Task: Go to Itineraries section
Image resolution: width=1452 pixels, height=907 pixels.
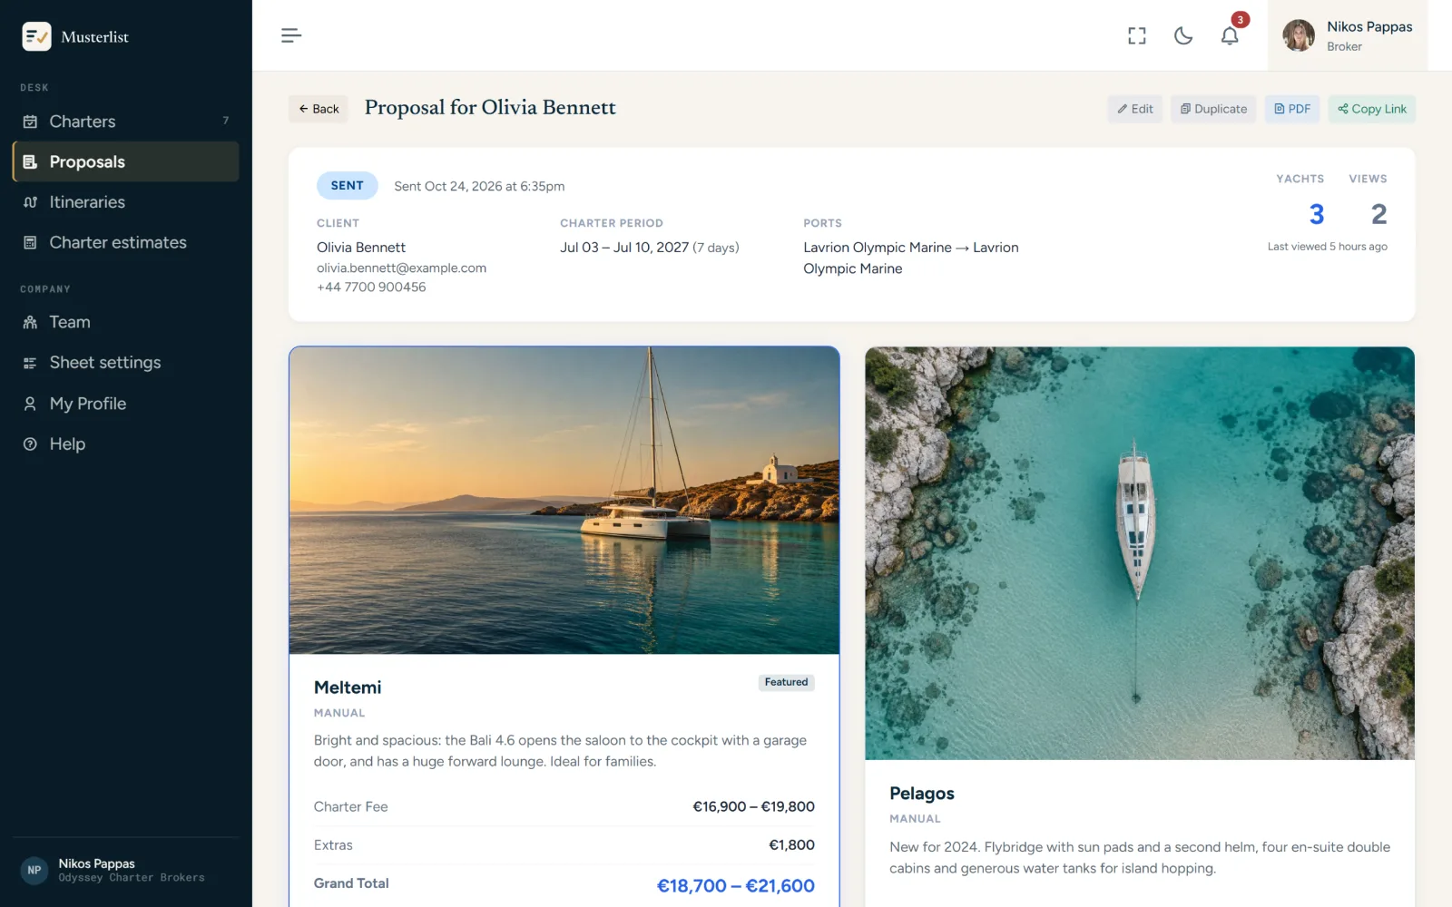Action: (126, 202)
